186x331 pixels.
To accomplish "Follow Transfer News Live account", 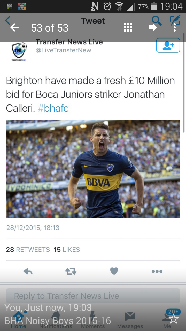I will (168, 46).
